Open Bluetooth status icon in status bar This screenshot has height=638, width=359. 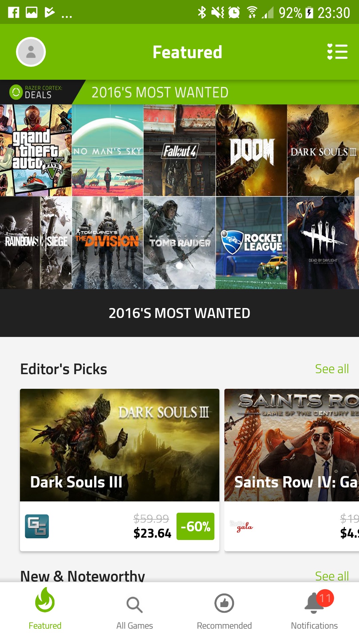point(202,13)
